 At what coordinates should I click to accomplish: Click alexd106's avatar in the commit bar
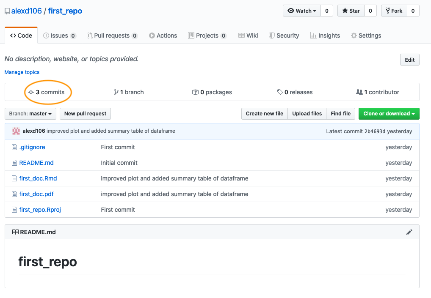pos(16,131)
